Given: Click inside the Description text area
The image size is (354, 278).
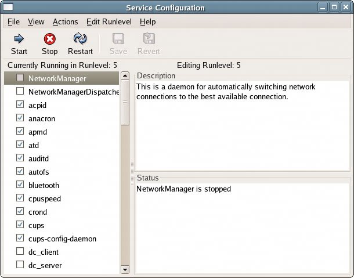Looking at the screenshot, I should click(x=241, y=128).
